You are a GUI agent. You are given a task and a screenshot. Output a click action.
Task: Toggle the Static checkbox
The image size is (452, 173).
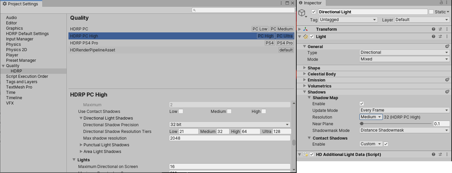(x=431, y=12)
